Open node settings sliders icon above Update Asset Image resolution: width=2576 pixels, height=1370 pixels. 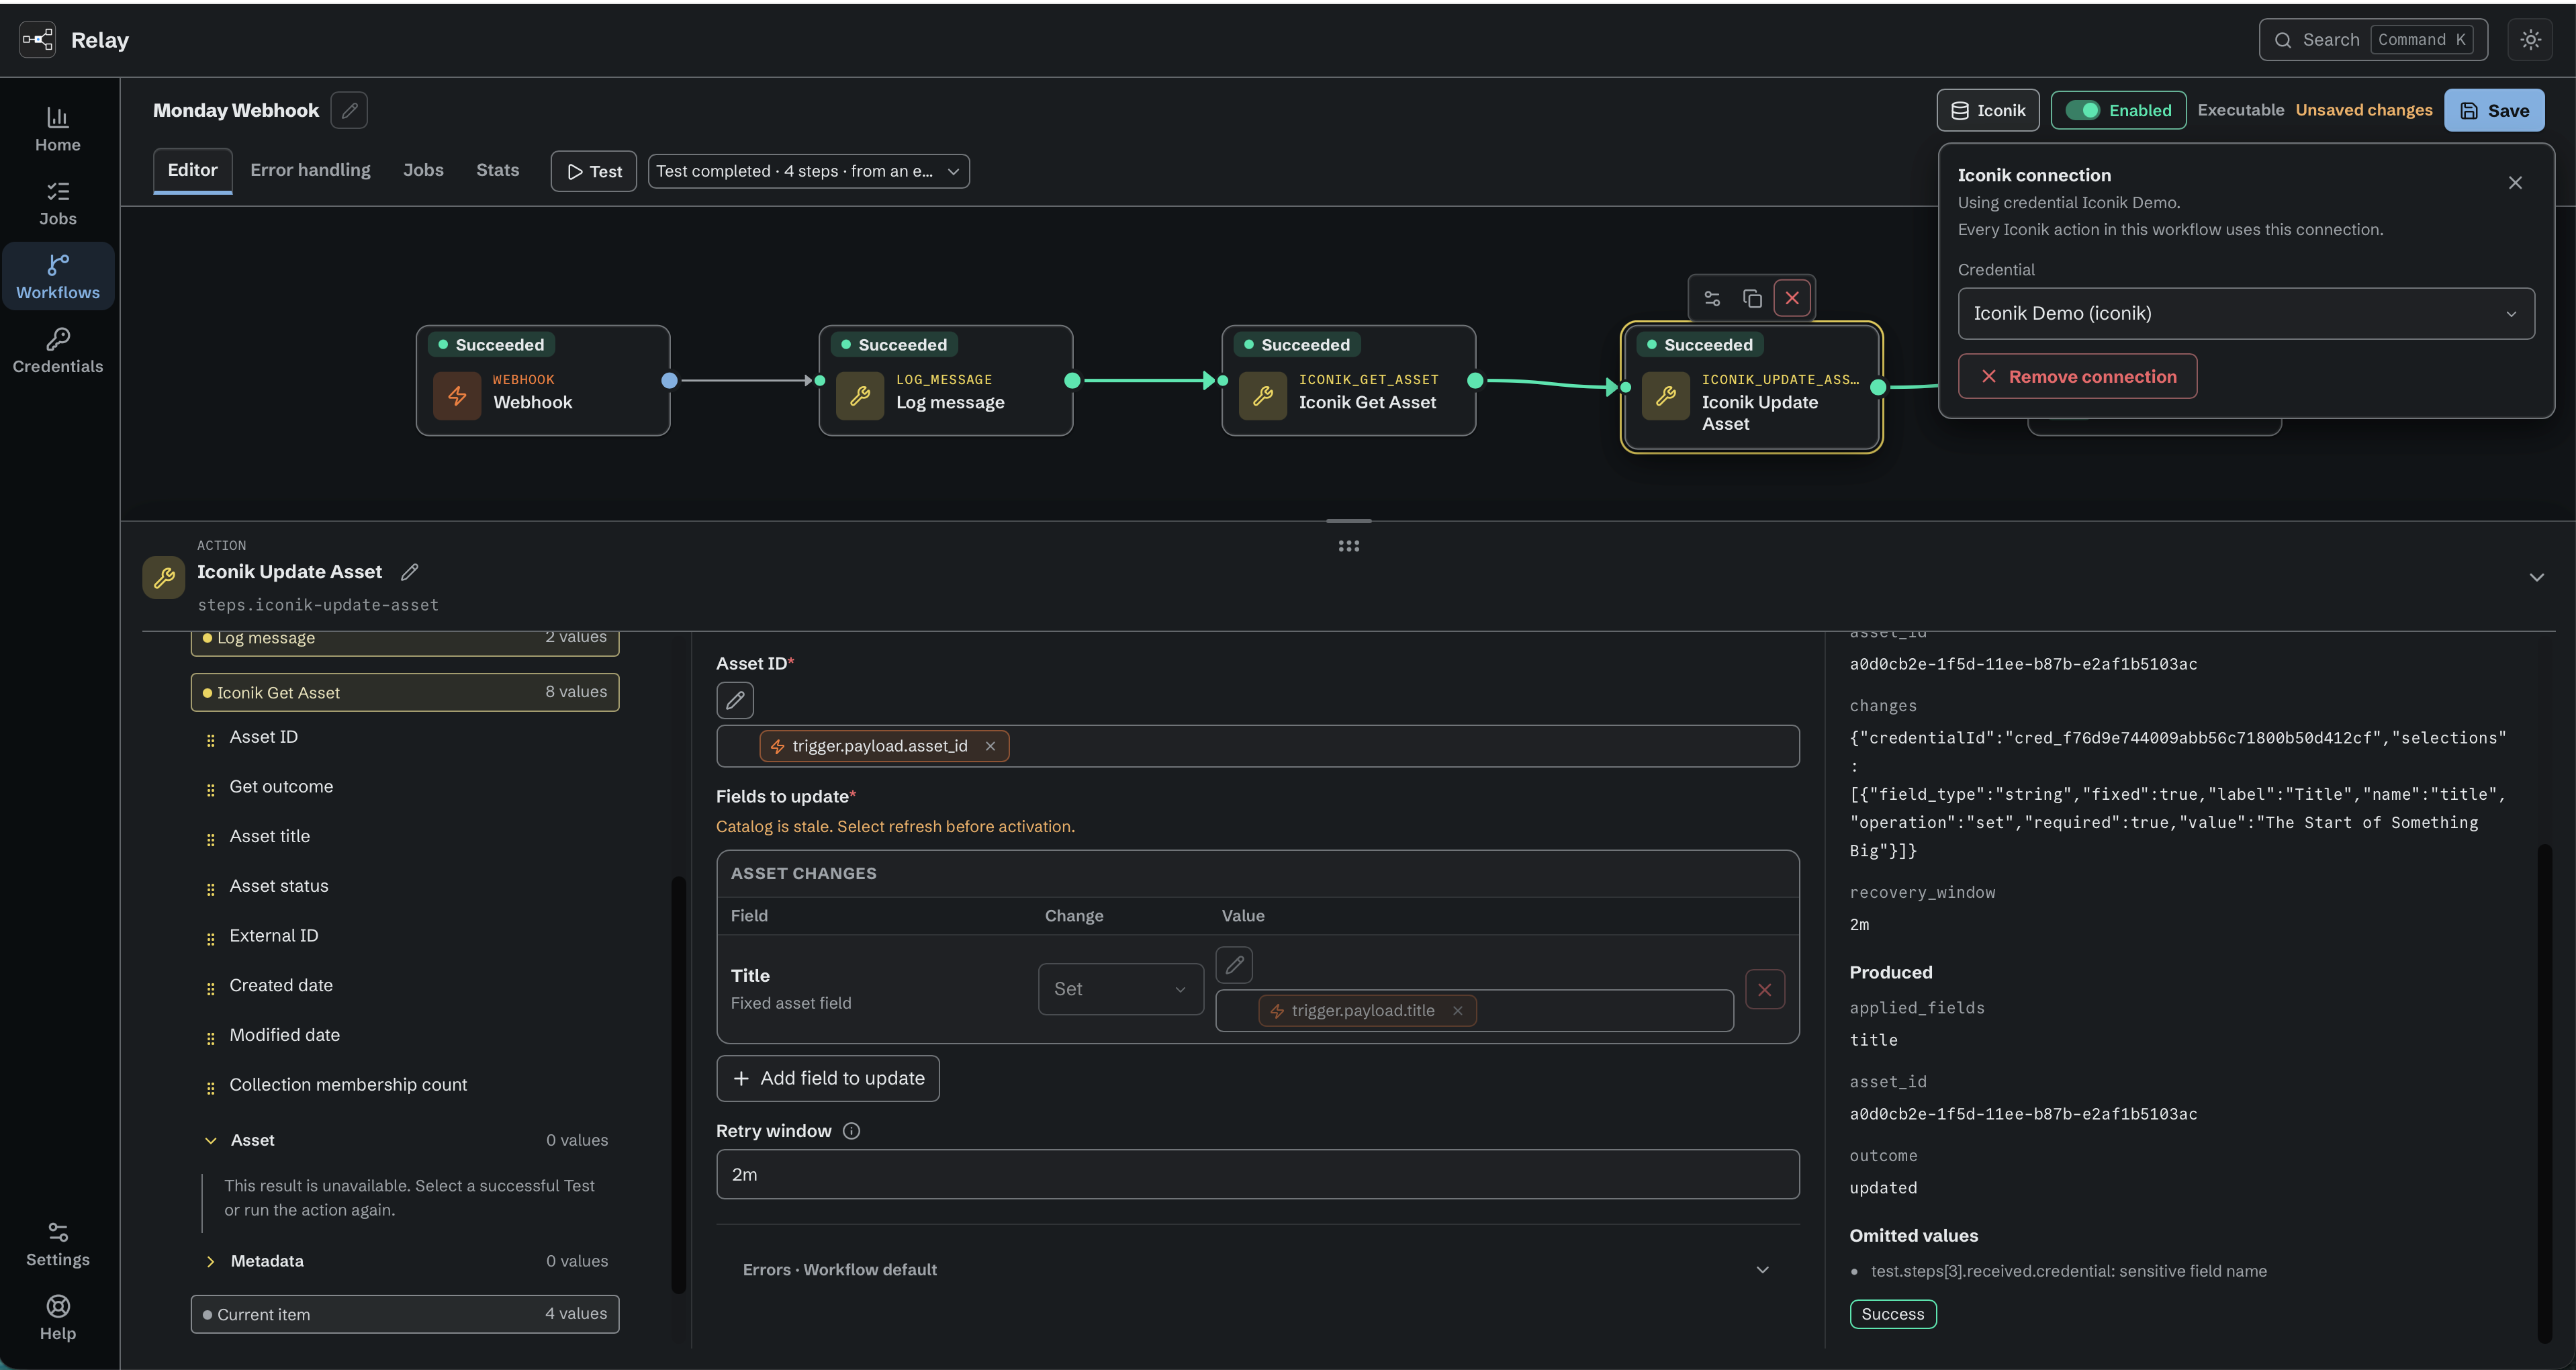[x=1712, y=298]
